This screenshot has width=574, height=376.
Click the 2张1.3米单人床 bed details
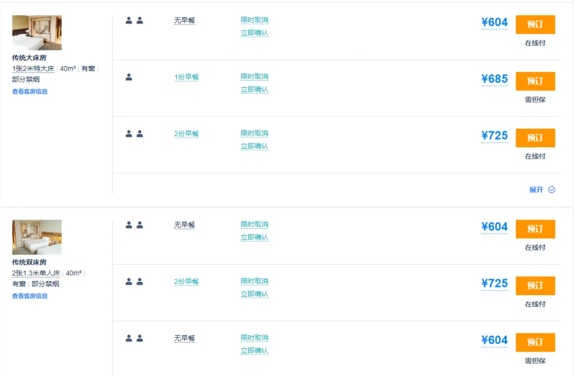click(36, 273)
